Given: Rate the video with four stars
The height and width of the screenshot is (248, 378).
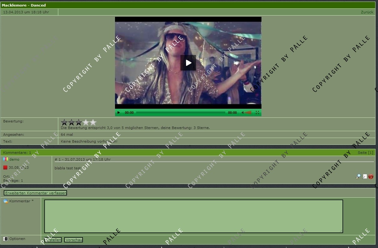Looking at the screenshot, I should [x=86, y=122].
